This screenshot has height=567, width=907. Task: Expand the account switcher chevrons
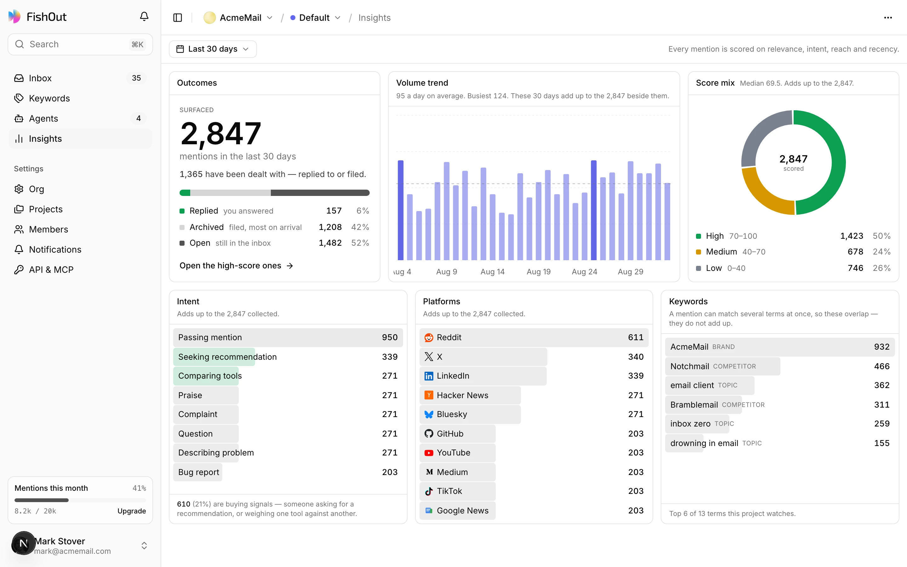[144, 545]
